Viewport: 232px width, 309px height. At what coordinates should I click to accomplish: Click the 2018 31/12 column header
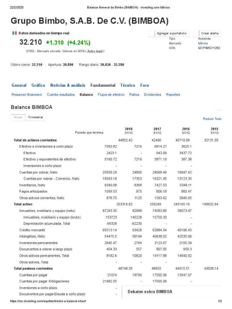coord(129,131)
